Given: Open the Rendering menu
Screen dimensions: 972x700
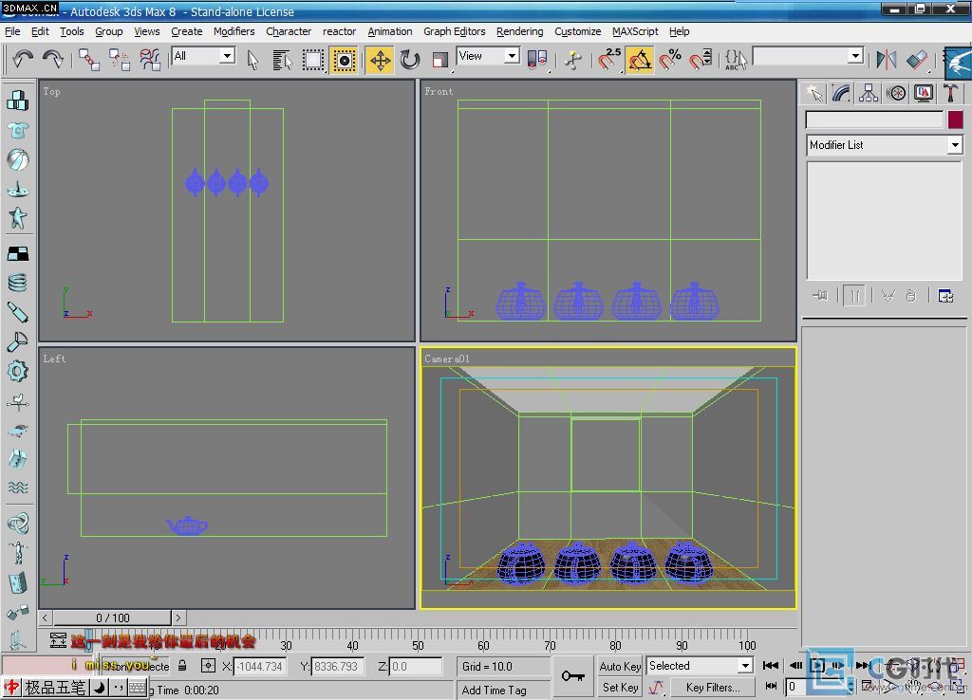Looking at the screenshot, I should click(x=519, y=31).
